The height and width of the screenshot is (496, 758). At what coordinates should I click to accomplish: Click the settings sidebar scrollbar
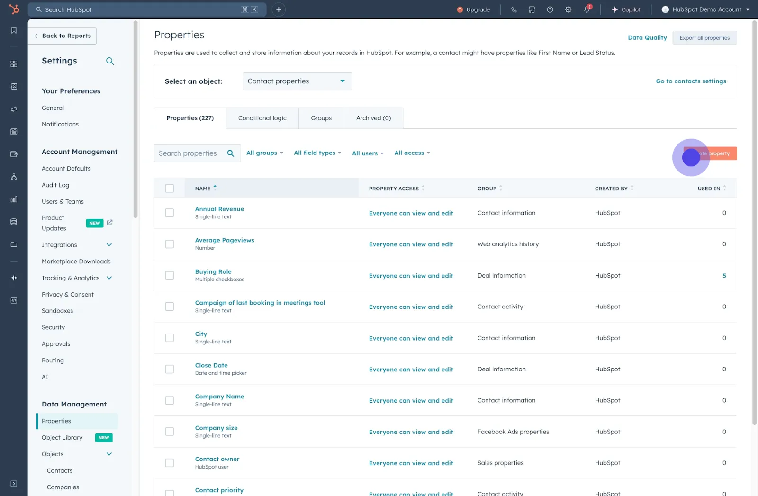(x=135, y=118)
